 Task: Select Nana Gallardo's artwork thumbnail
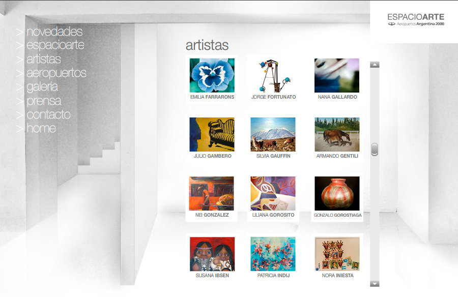[x=337, y=75]
